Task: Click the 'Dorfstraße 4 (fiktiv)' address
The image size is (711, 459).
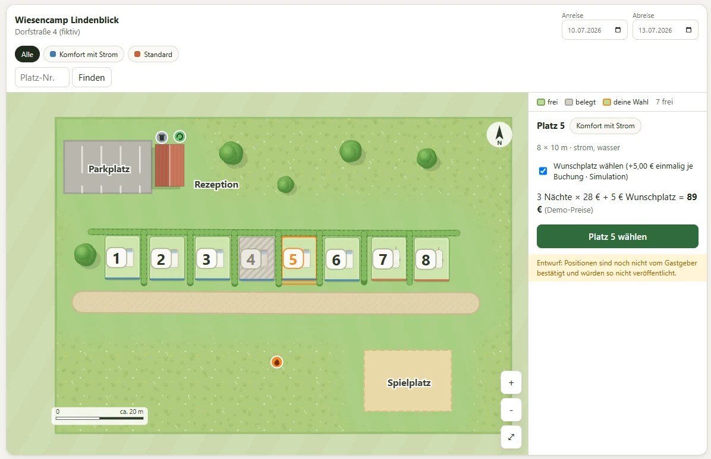Action: [x=48, y=31]
